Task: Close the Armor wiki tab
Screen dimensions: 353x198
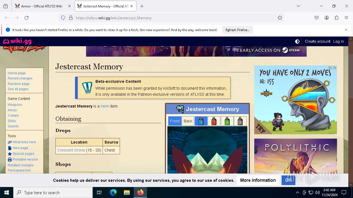Action: coord(69,6)
